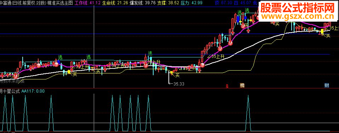Click the 精准买逃主图 indicator title
The image size is (339, 133).
60,3
